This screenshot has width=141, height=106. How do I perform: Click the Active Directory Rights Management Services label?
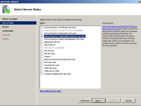click(64, 39)
